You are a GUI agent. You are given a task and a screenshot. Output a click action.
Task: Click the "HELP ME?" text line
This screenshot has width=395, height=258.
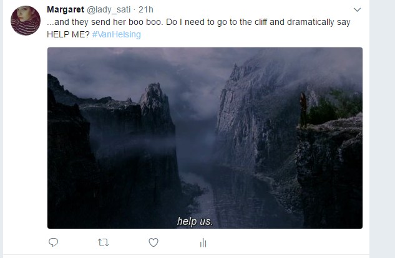tap(68, 34)
